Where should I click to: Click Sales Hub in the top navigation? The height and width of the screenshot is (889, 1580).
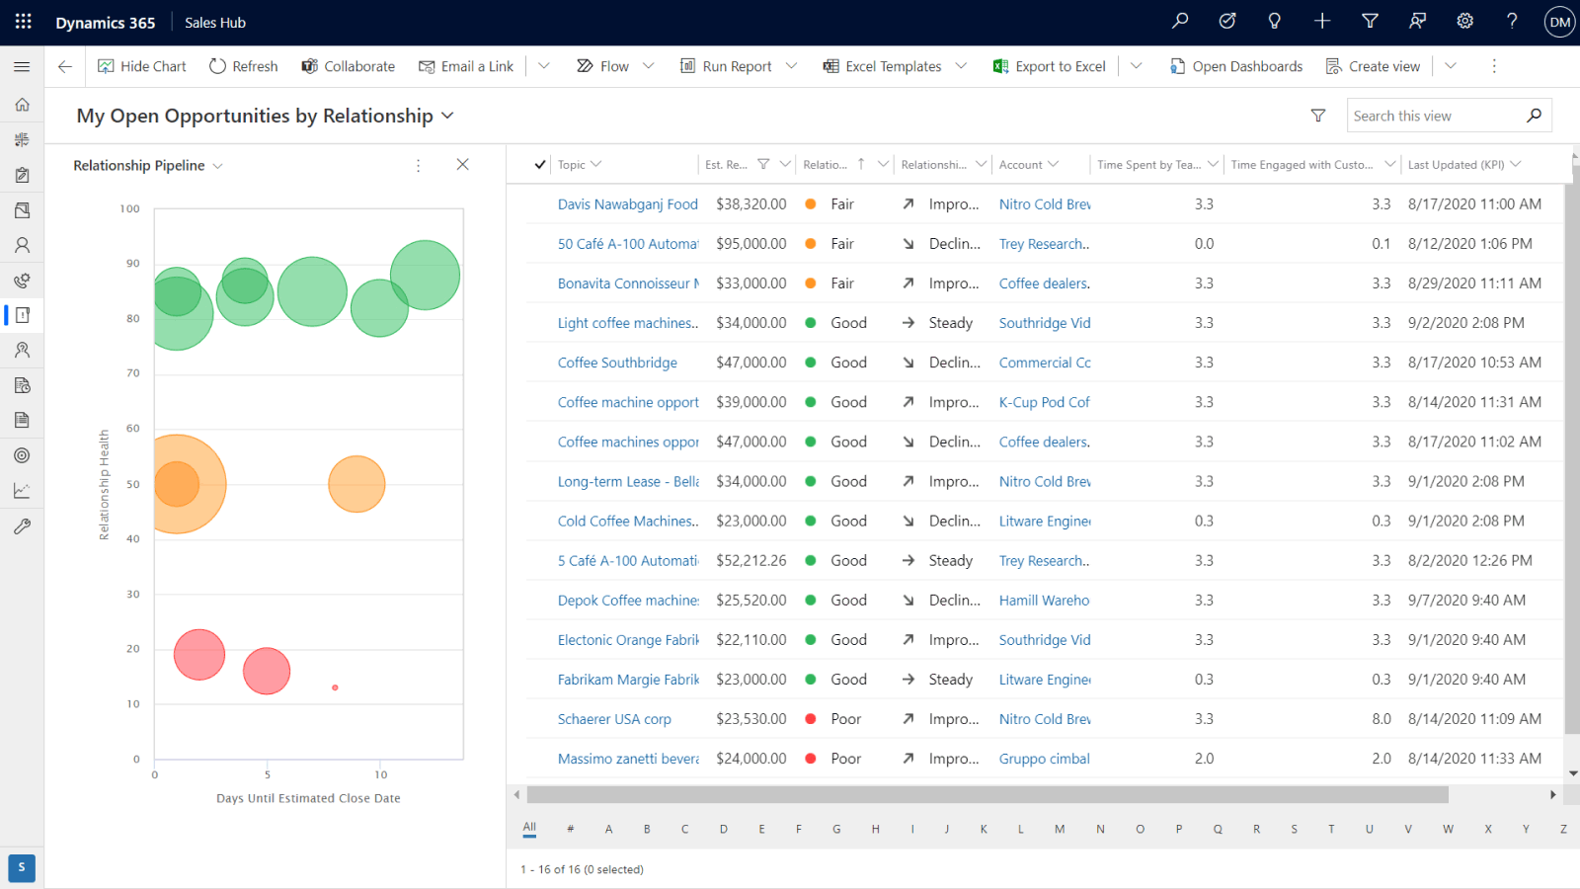[x=214, y=22]
